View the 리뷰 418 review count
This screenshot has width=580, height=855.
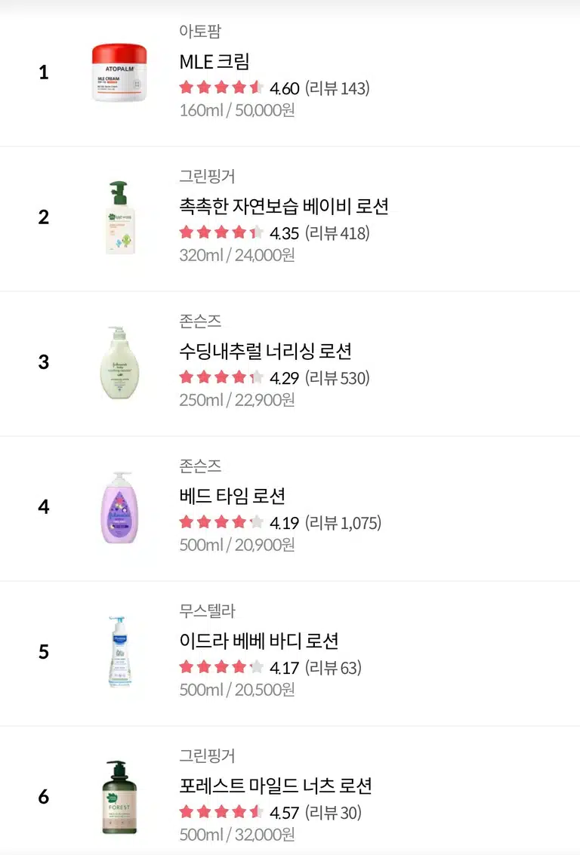337,233
